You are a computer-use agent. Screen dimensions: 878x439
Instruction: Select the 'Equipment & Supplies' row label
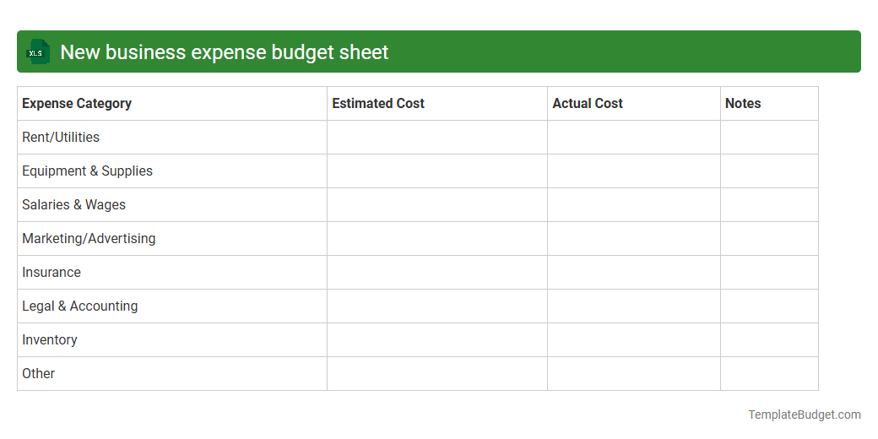pos(87,171)
